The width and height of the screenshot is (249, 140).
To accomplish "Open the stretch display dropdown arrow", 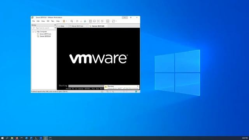I will click(x=116, y=21).
